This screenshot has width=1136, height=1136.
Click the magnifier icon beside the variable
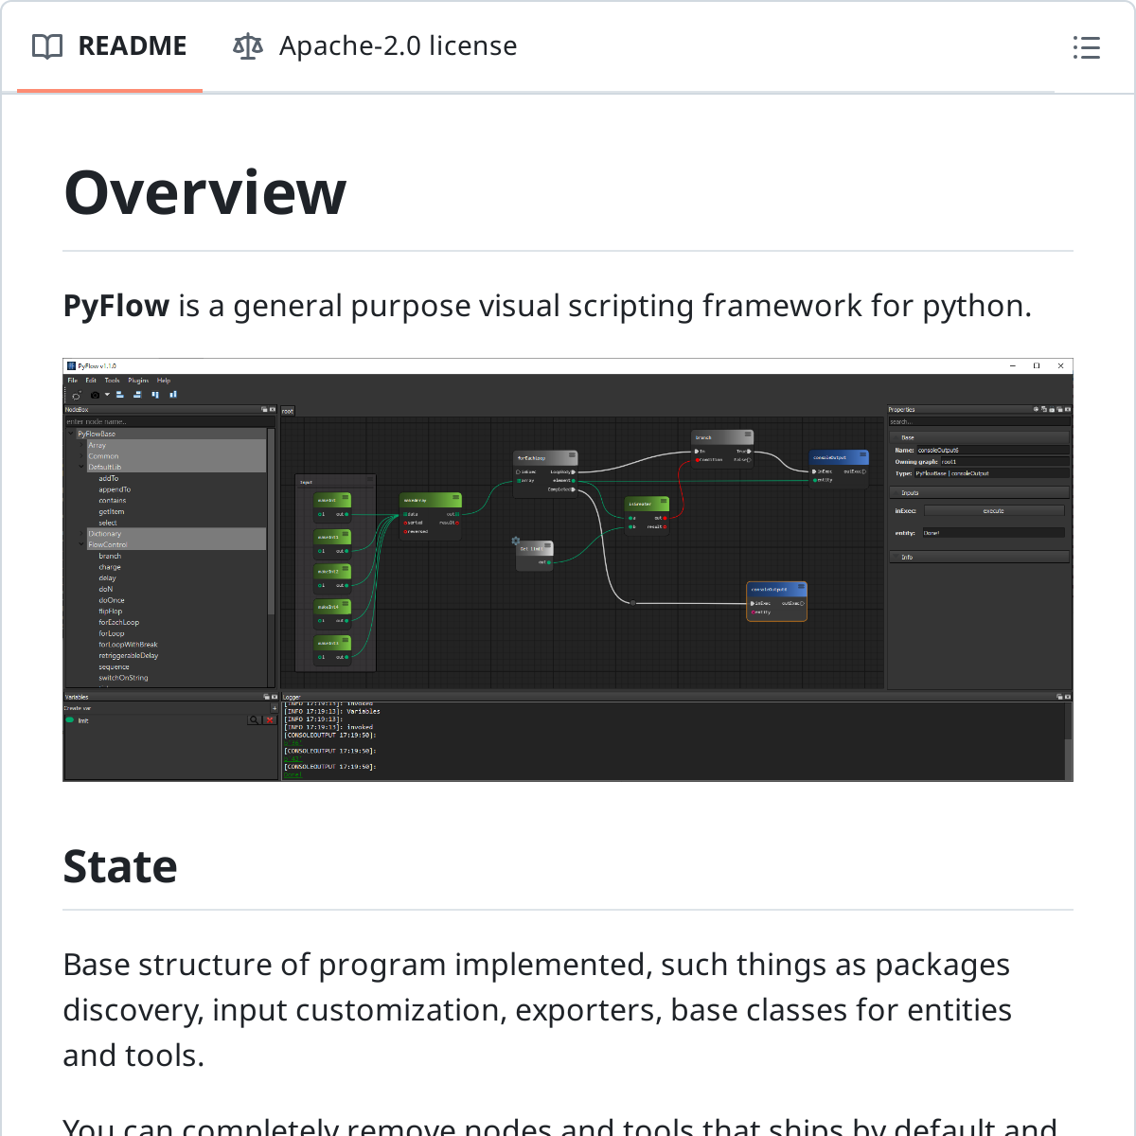click(x=254, y=720)
